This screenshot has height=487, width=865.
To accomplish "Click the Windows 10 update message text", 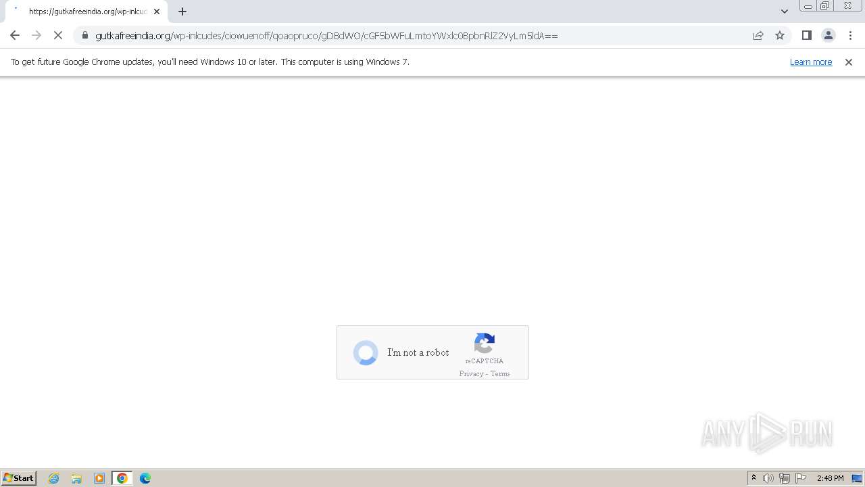I will [x=210, y=62].
